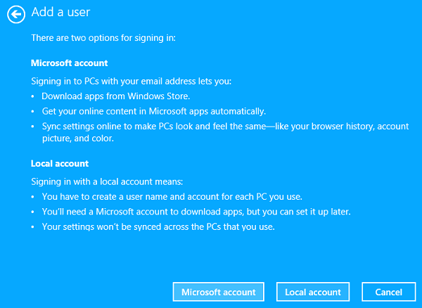This screenshot has height=308, width=422.
Task: Choose the Local account button
Action: (x=313, y=292)
